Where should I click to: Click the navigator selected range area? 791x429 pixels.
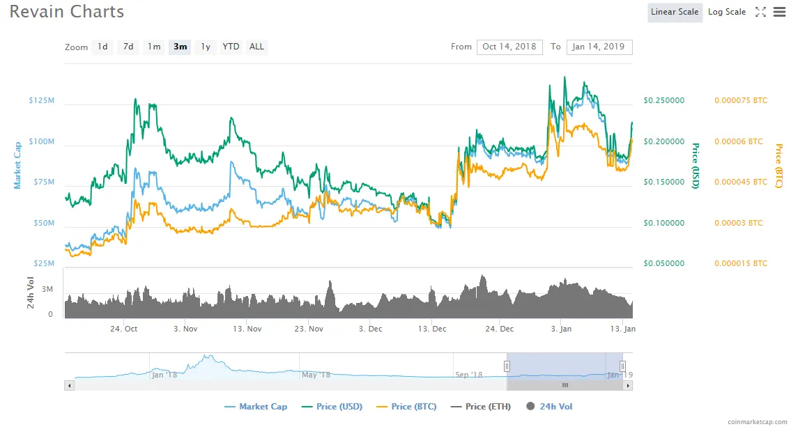point(565,366)
